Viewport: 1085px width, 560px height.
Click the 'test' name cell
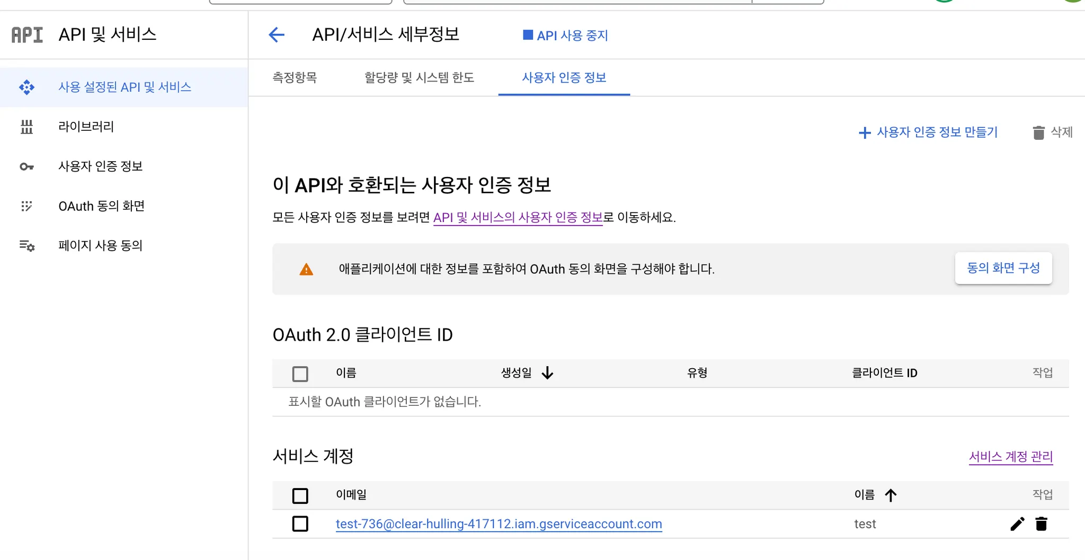coord(865,524)
